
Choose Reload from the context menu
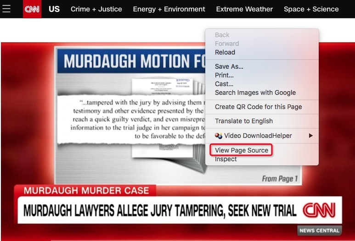[225, 52]
